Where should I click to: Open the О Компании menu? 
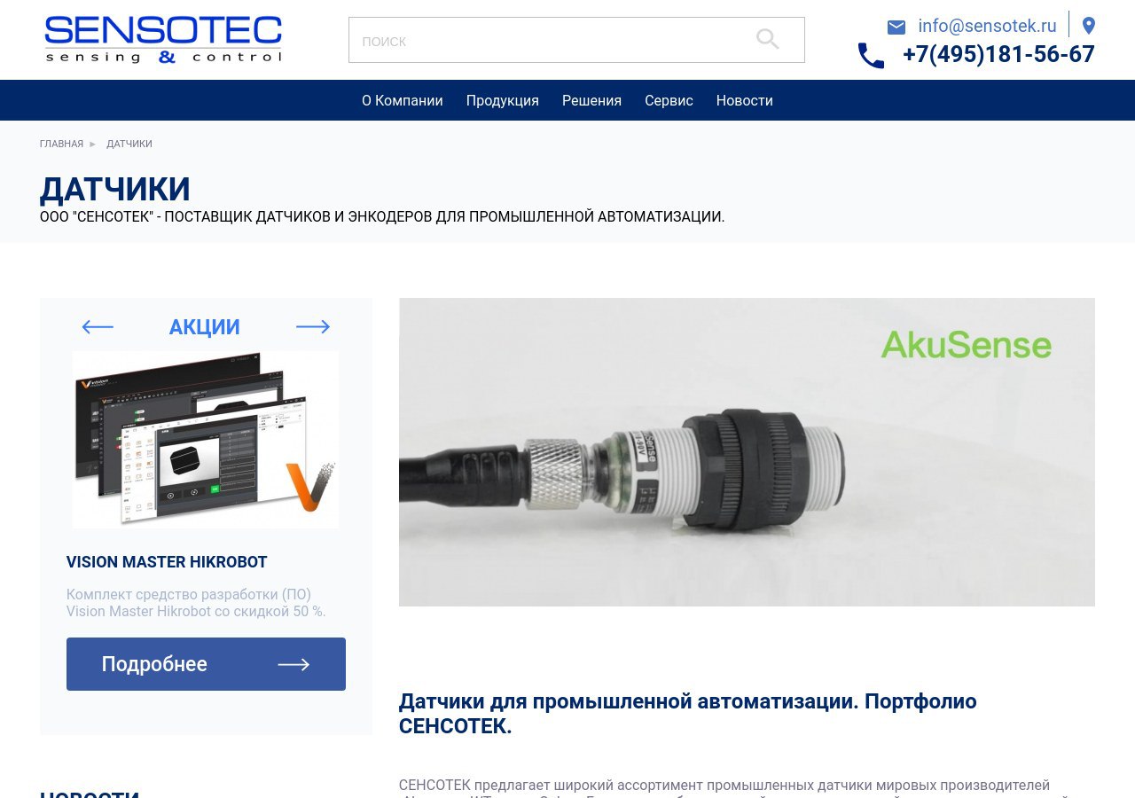403,100
